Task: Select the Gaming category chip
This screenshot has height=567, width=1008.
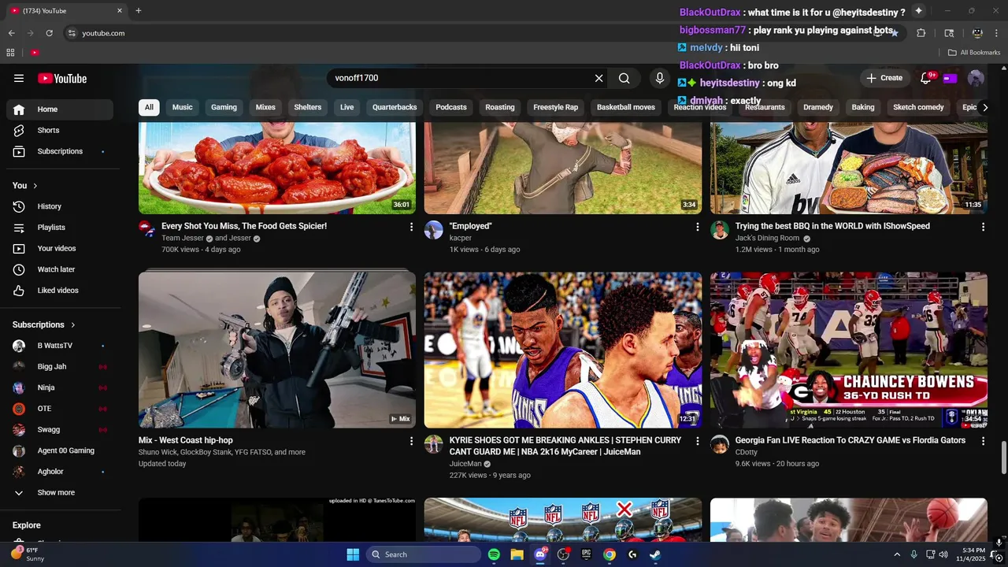Action: (x=224, y=107)
